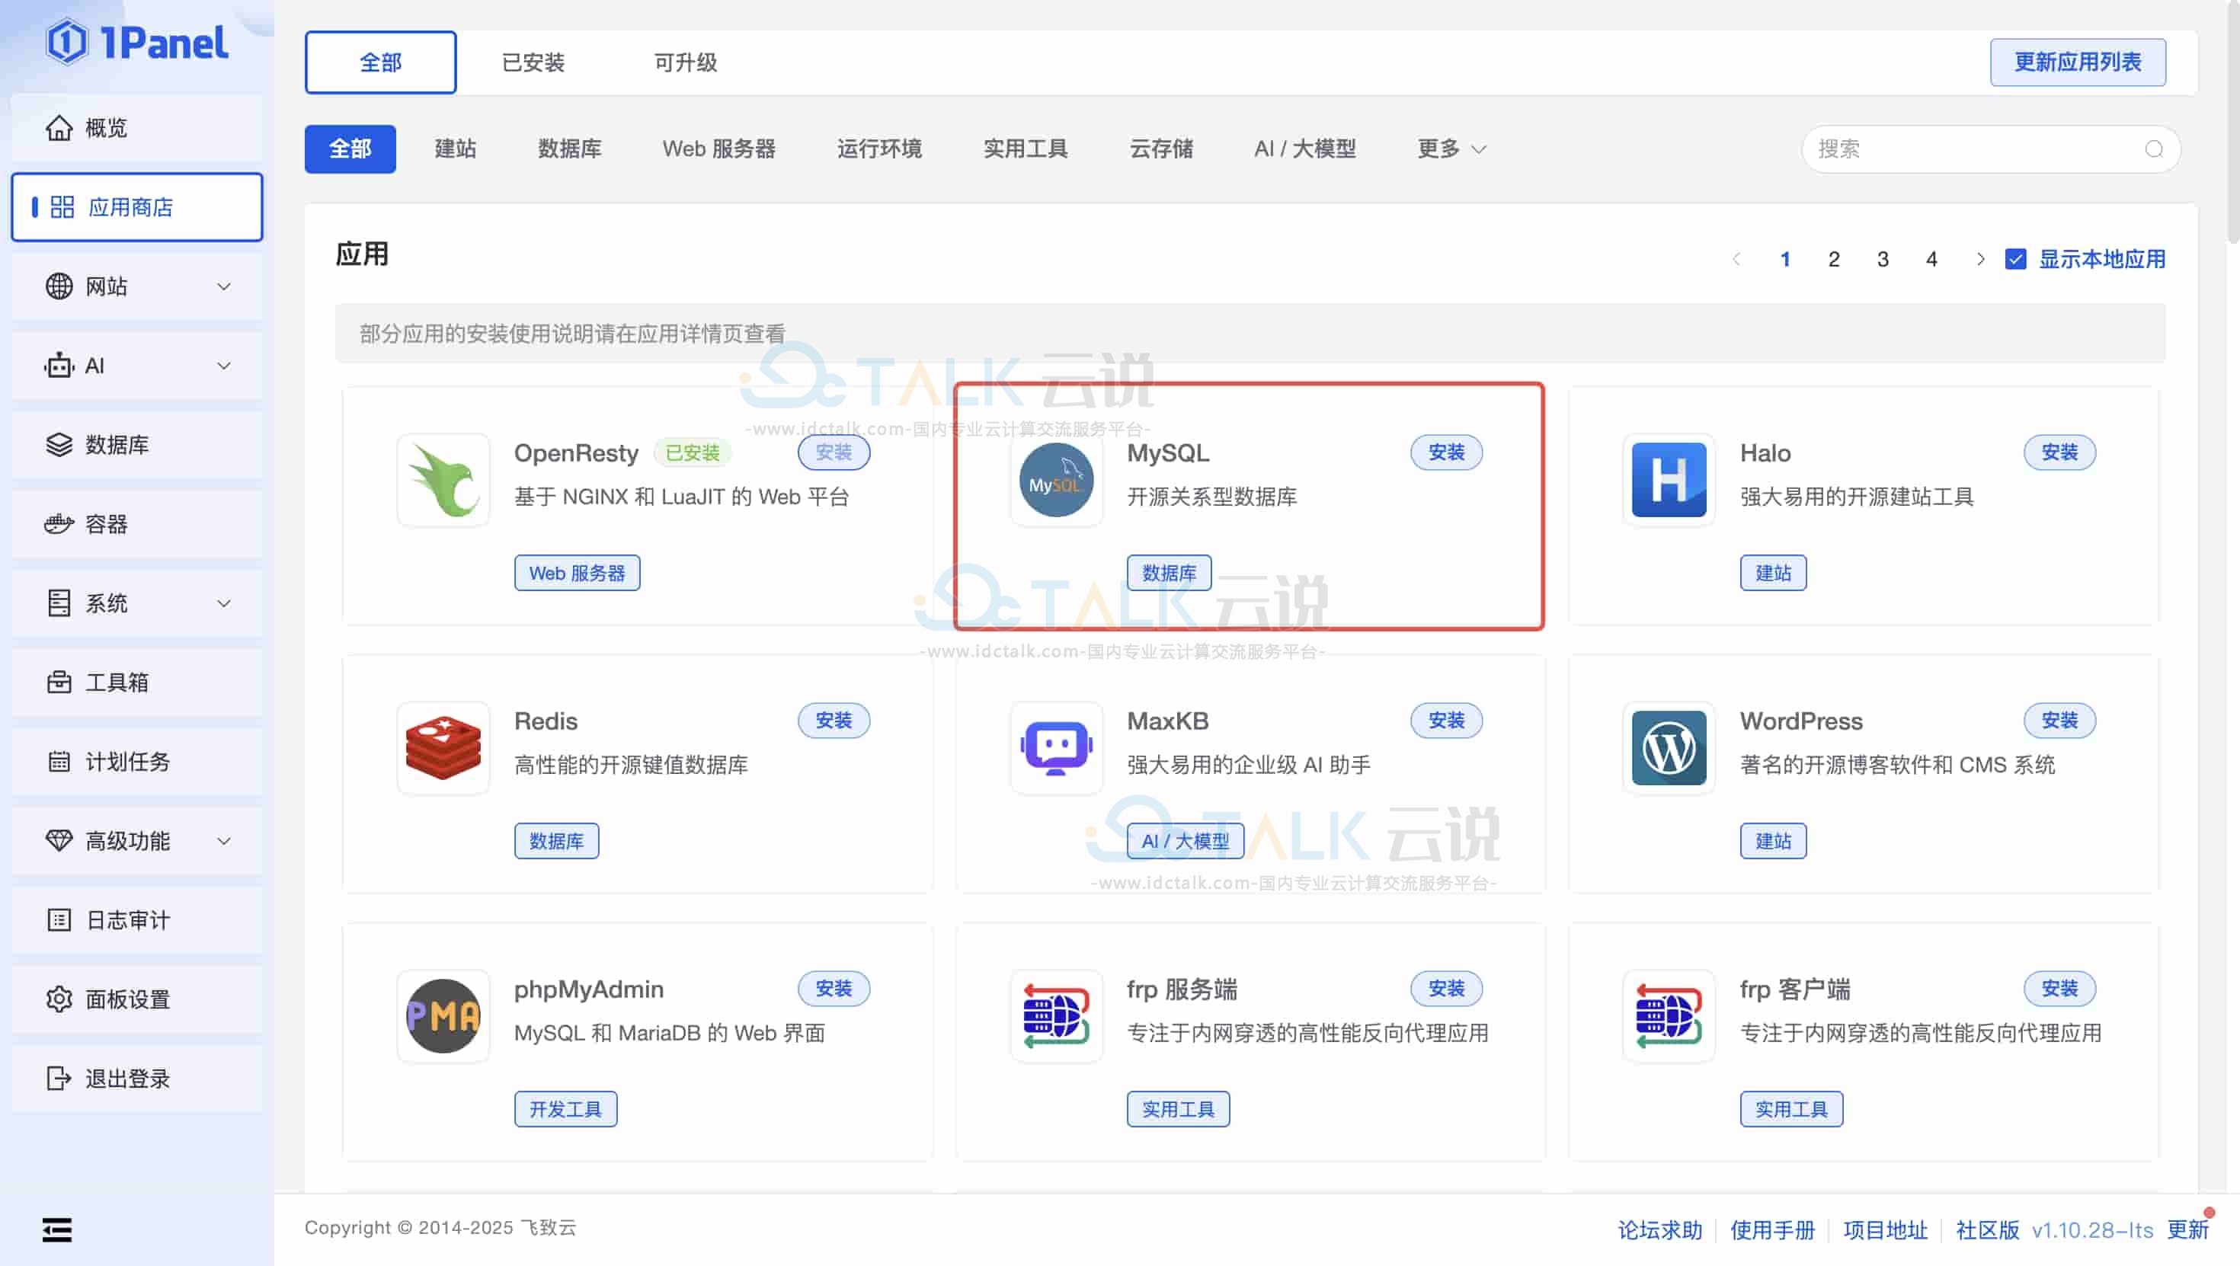Collapse the sidebar using bottom menu icon

click(x=57, y=1229)
